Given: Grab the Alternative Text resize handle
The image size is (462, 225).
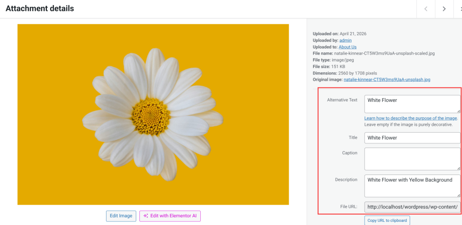Looking at the screenshot, I should click(x=458, y=111).
